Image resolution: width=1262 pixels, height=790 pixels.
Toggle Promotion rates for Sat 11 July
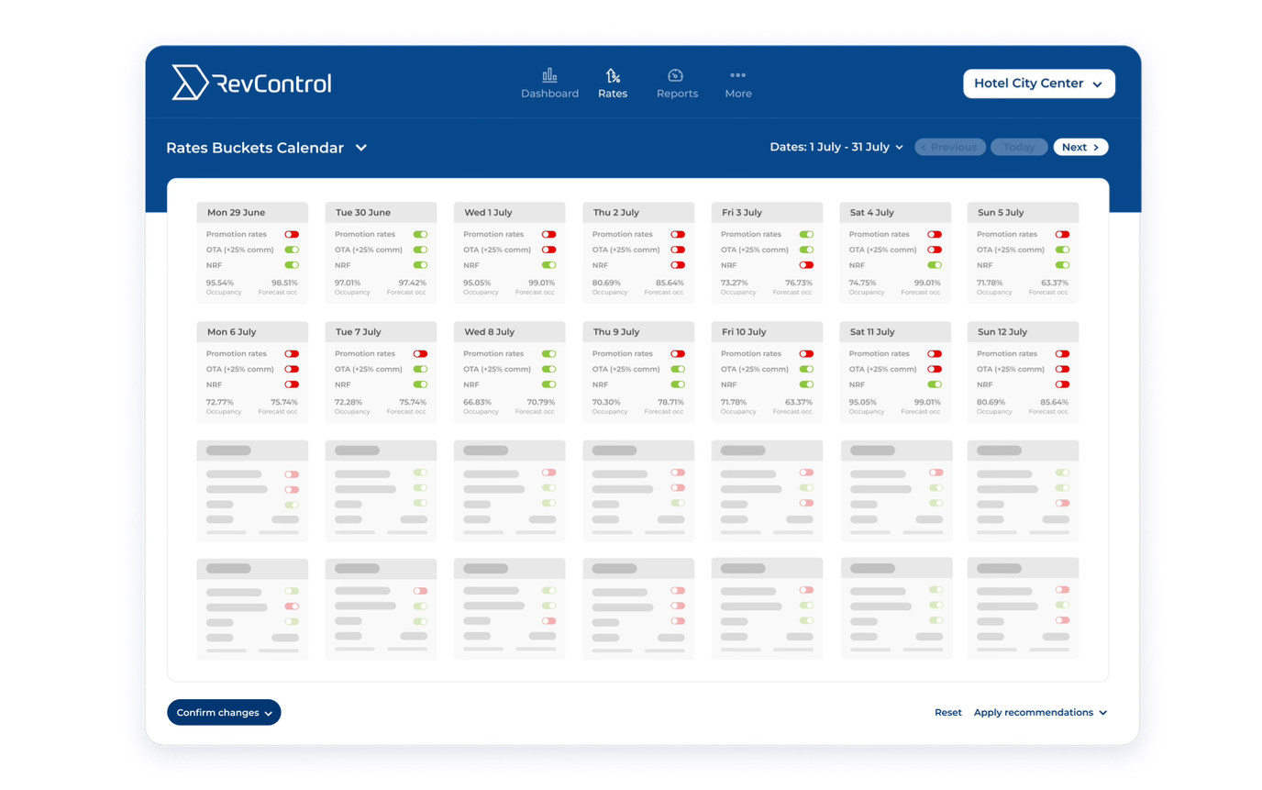[x=935, y=354]
